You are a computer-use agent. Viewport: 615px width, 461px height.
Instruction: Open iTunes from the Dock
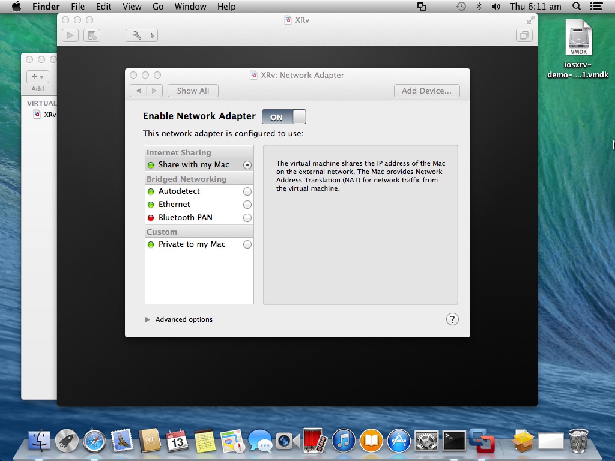(x=344, y=441)
